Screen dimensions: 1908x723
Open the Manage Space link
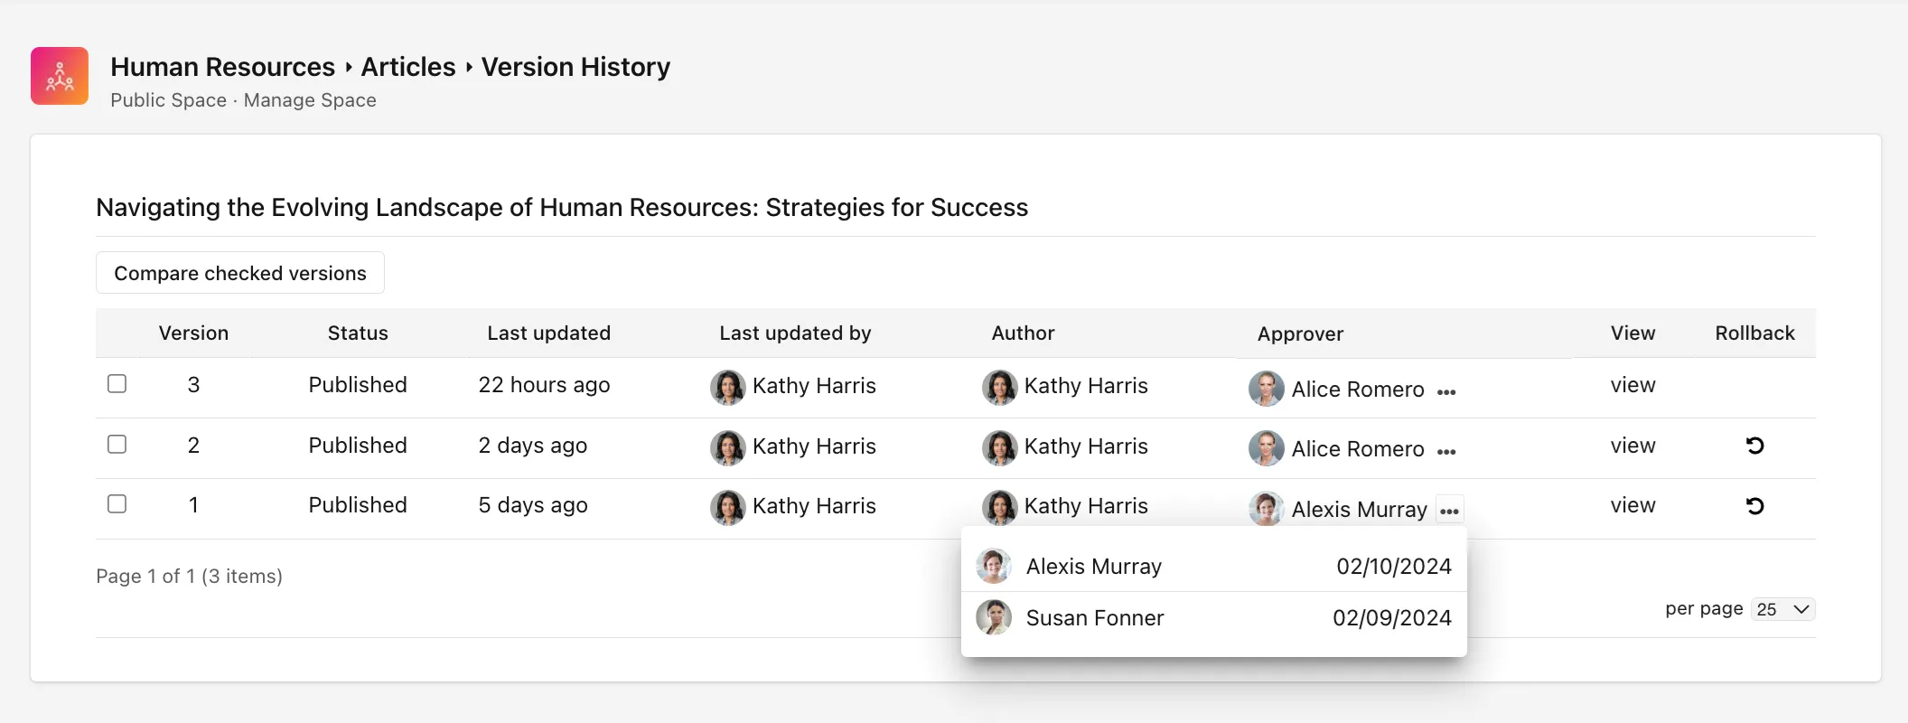[310, 100]
